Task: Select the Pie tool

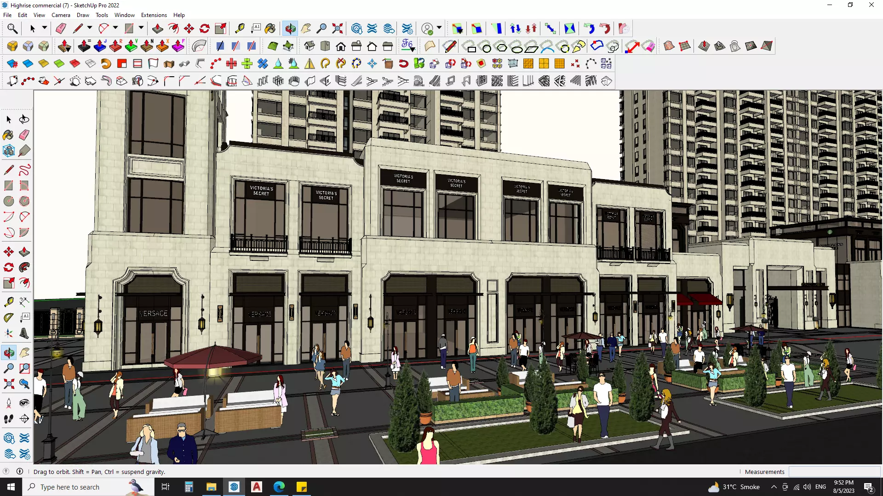Action: 24,232
